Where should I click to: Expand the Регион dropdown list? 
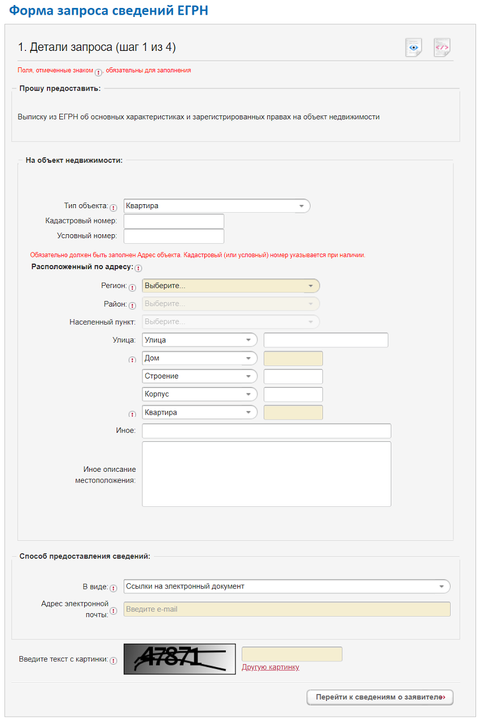(x=230, y=286)
